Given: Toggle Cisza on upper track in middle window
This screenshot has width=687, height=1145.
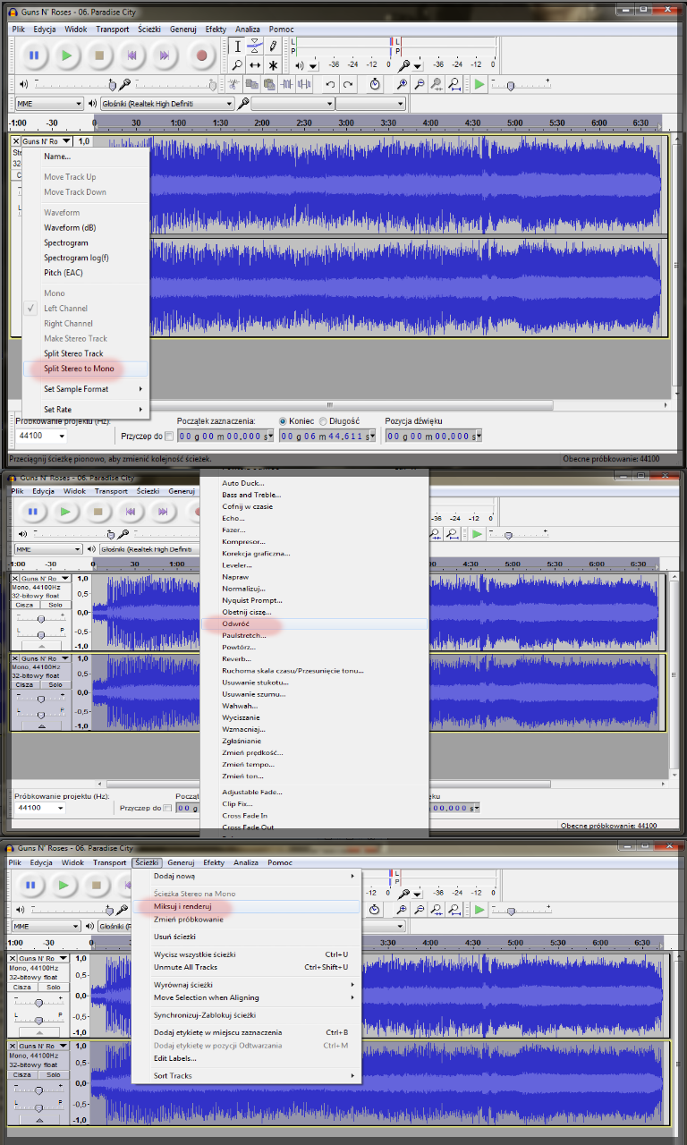Looking at the screenshot, I should click(24, 604).
